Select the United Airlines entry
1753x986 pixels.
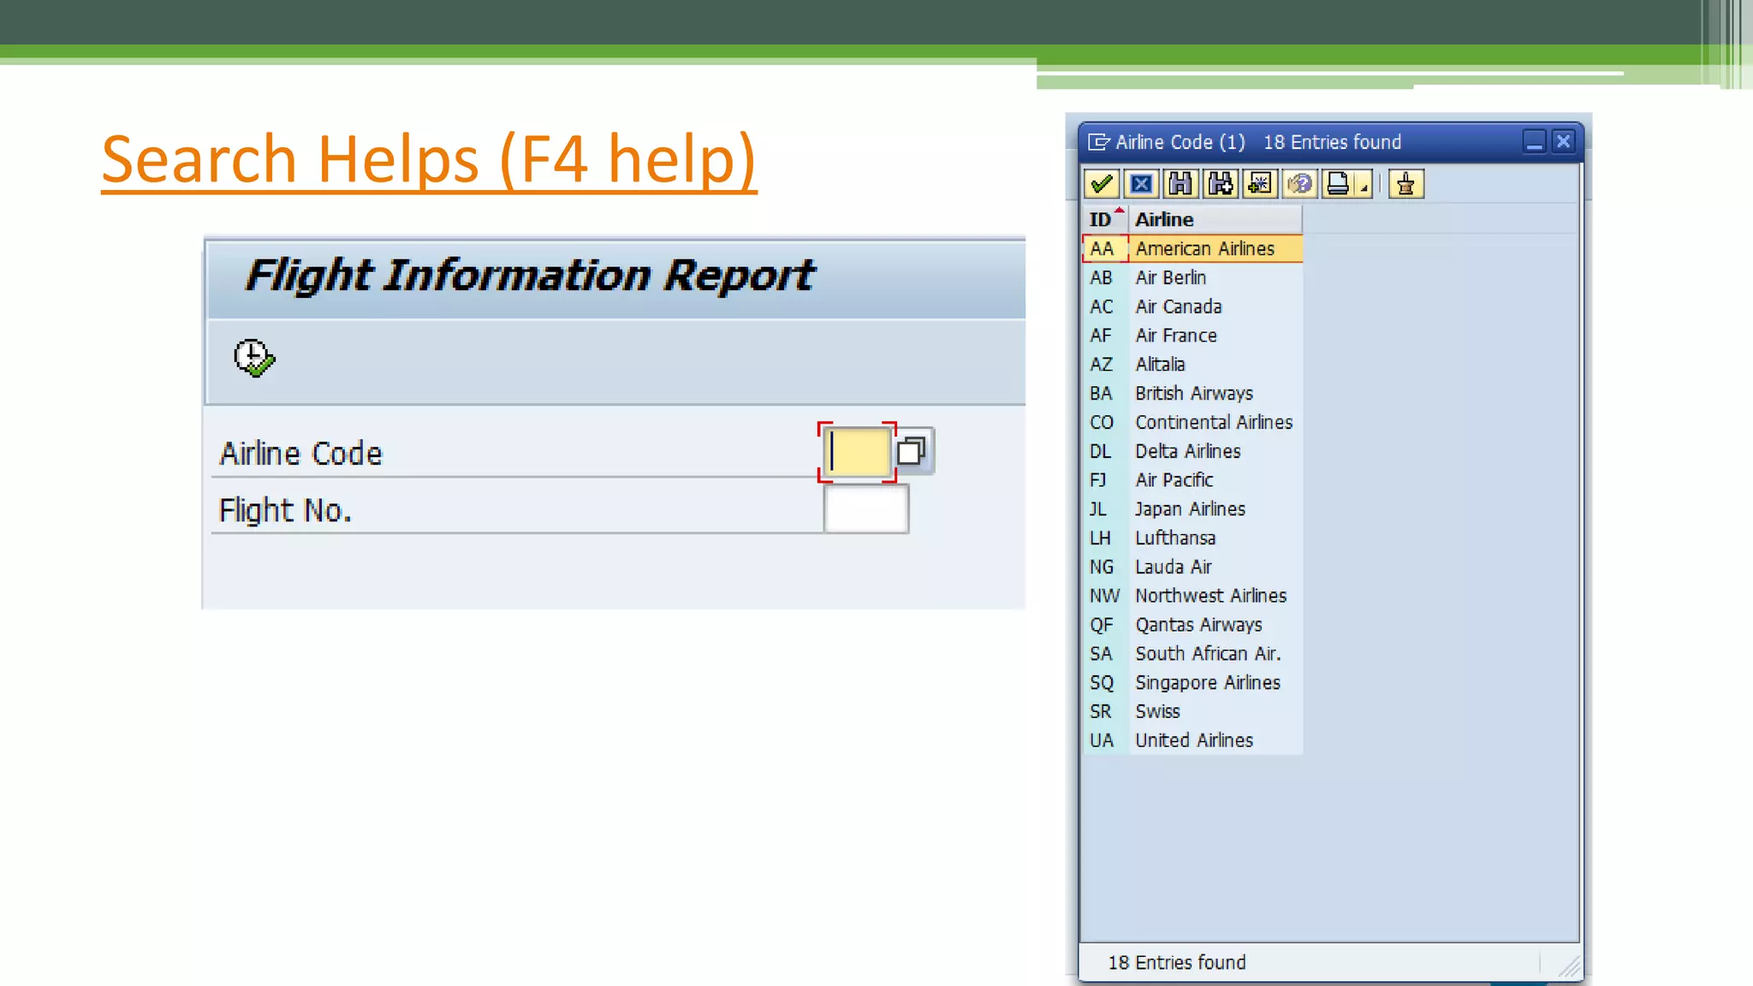click(1192, 740)
